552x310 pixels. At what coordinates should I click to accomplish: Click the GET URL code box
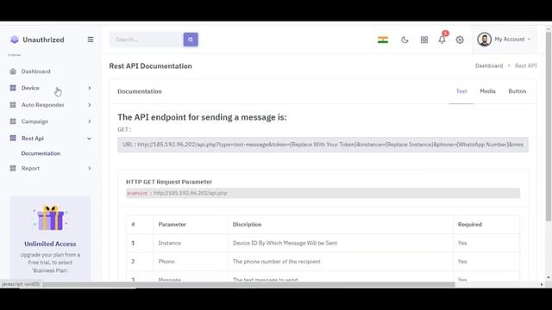[323, 145]
